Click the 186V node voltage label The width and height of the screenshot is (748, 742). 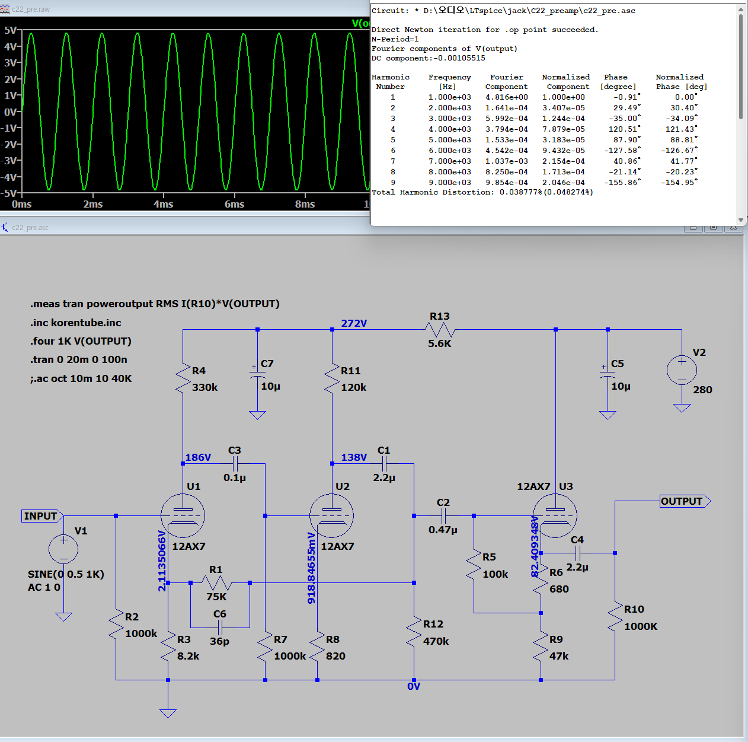[198, 457]
